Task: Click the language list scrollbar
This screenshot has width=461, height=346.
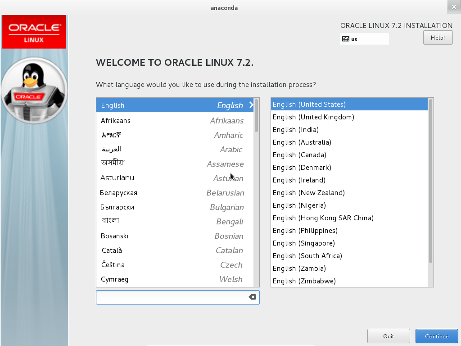Action: coord(256,116)
